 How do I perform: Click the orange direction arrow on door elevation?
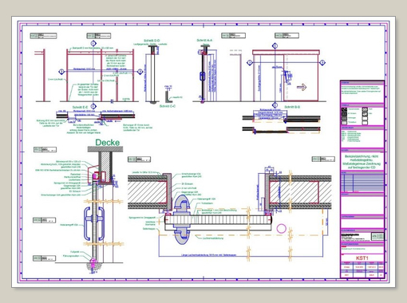coord(302,87)
